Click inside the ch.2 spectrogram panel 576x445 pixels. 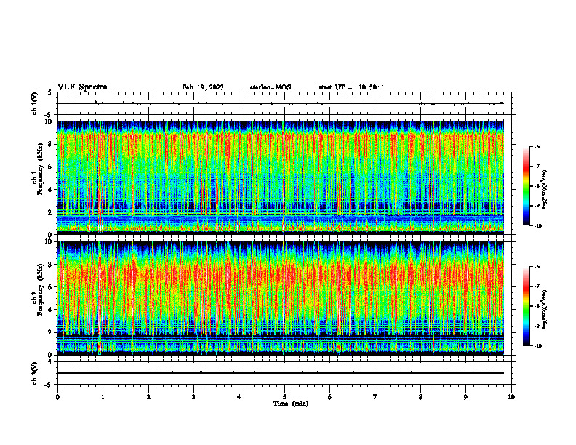point(281,298)
